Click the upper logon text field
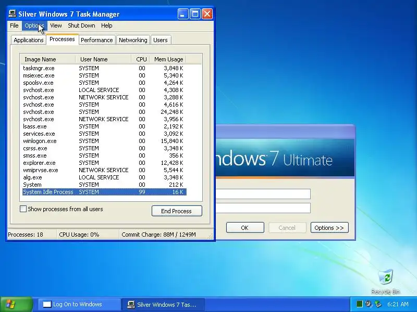This screenshot has width=417, height=312. 263,194
